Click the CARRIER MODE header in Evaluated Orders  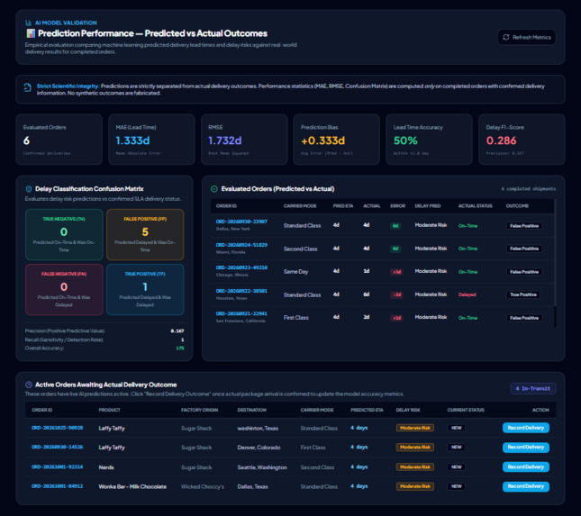click(x=300, y=205)
